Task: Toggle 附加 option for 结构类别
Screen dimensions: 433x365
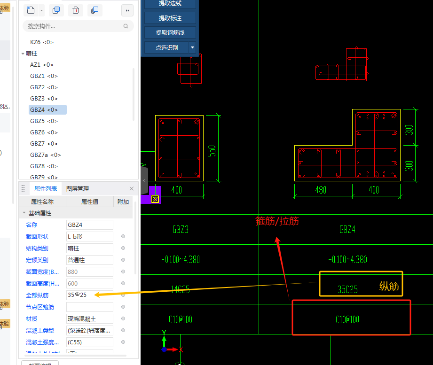Action: [123, 248]
